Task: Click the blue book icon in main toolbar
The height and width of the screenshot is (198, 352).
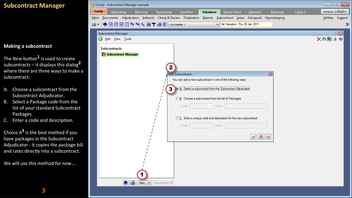Action: pyautogui.click(x=105, y=24)
